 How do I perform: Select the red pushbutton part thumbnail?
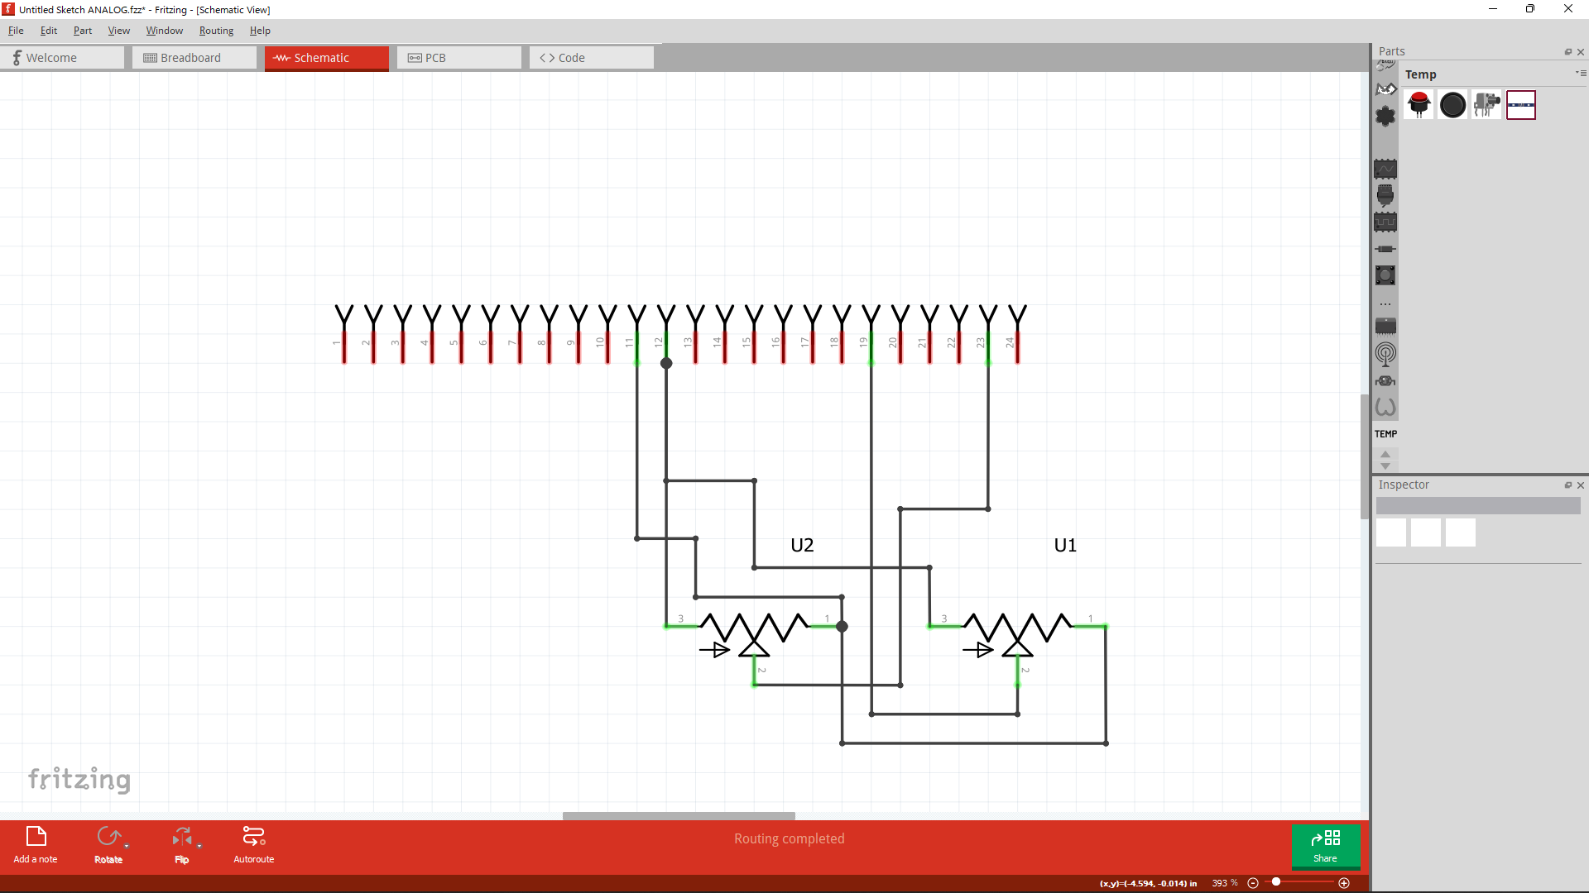(1419, 105)
